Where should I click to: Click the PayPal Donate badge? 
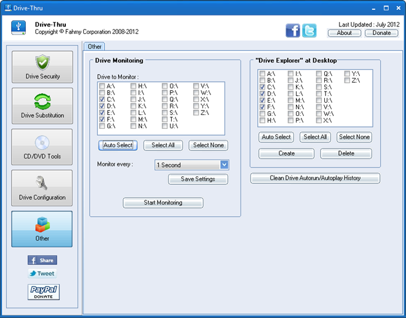[43, 292]
